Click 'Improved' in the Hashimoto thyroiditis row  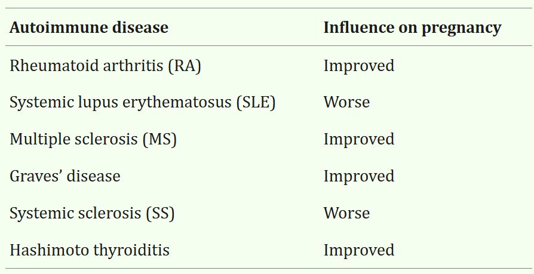coord(358,250)
